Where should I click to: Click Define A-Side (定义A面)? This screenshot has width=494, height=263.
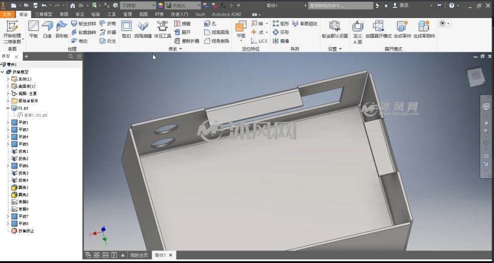point(358,31)
